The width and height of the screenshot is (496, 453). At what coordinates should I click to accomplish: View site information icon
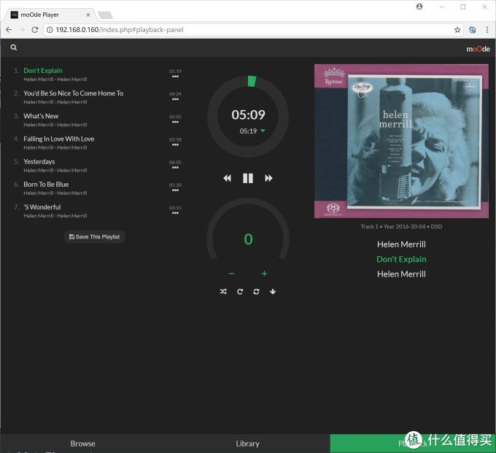[x=50, y=30]
